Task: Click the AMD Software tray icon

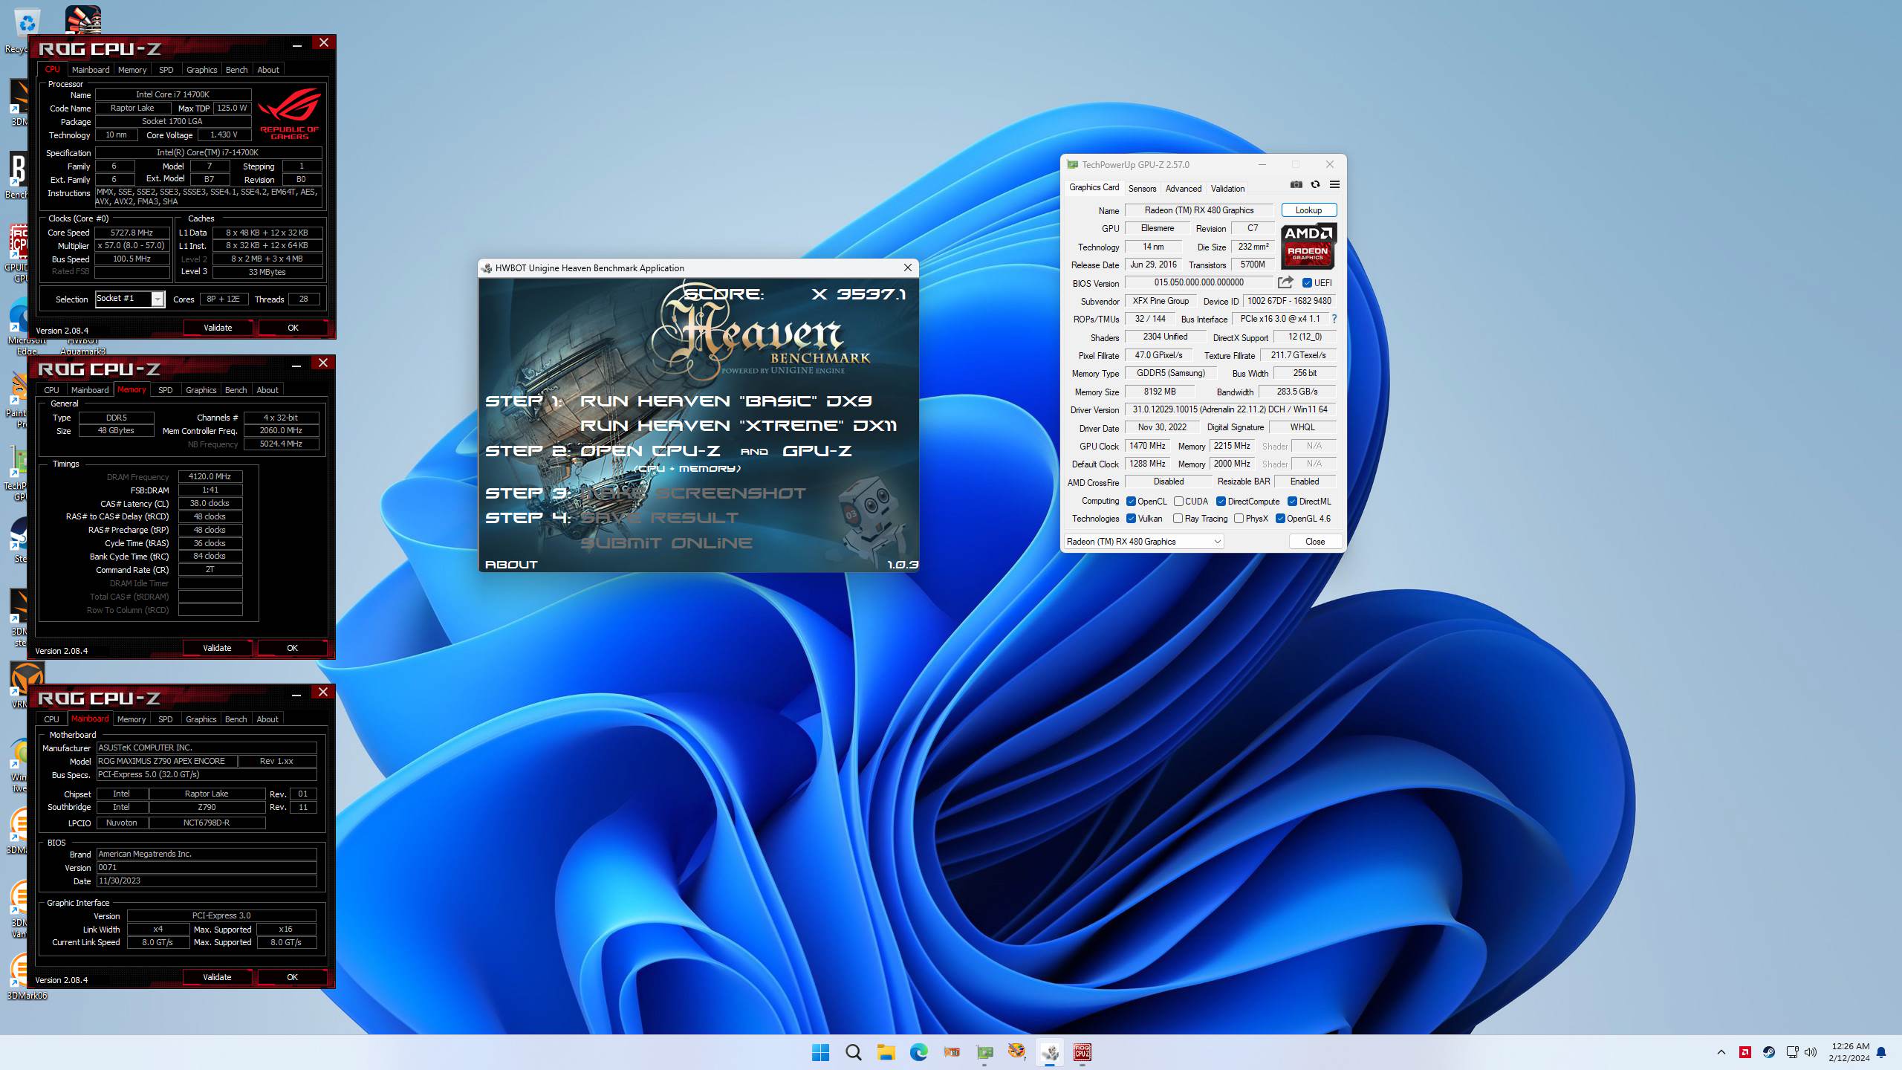Action: tap(1745, 1052)
